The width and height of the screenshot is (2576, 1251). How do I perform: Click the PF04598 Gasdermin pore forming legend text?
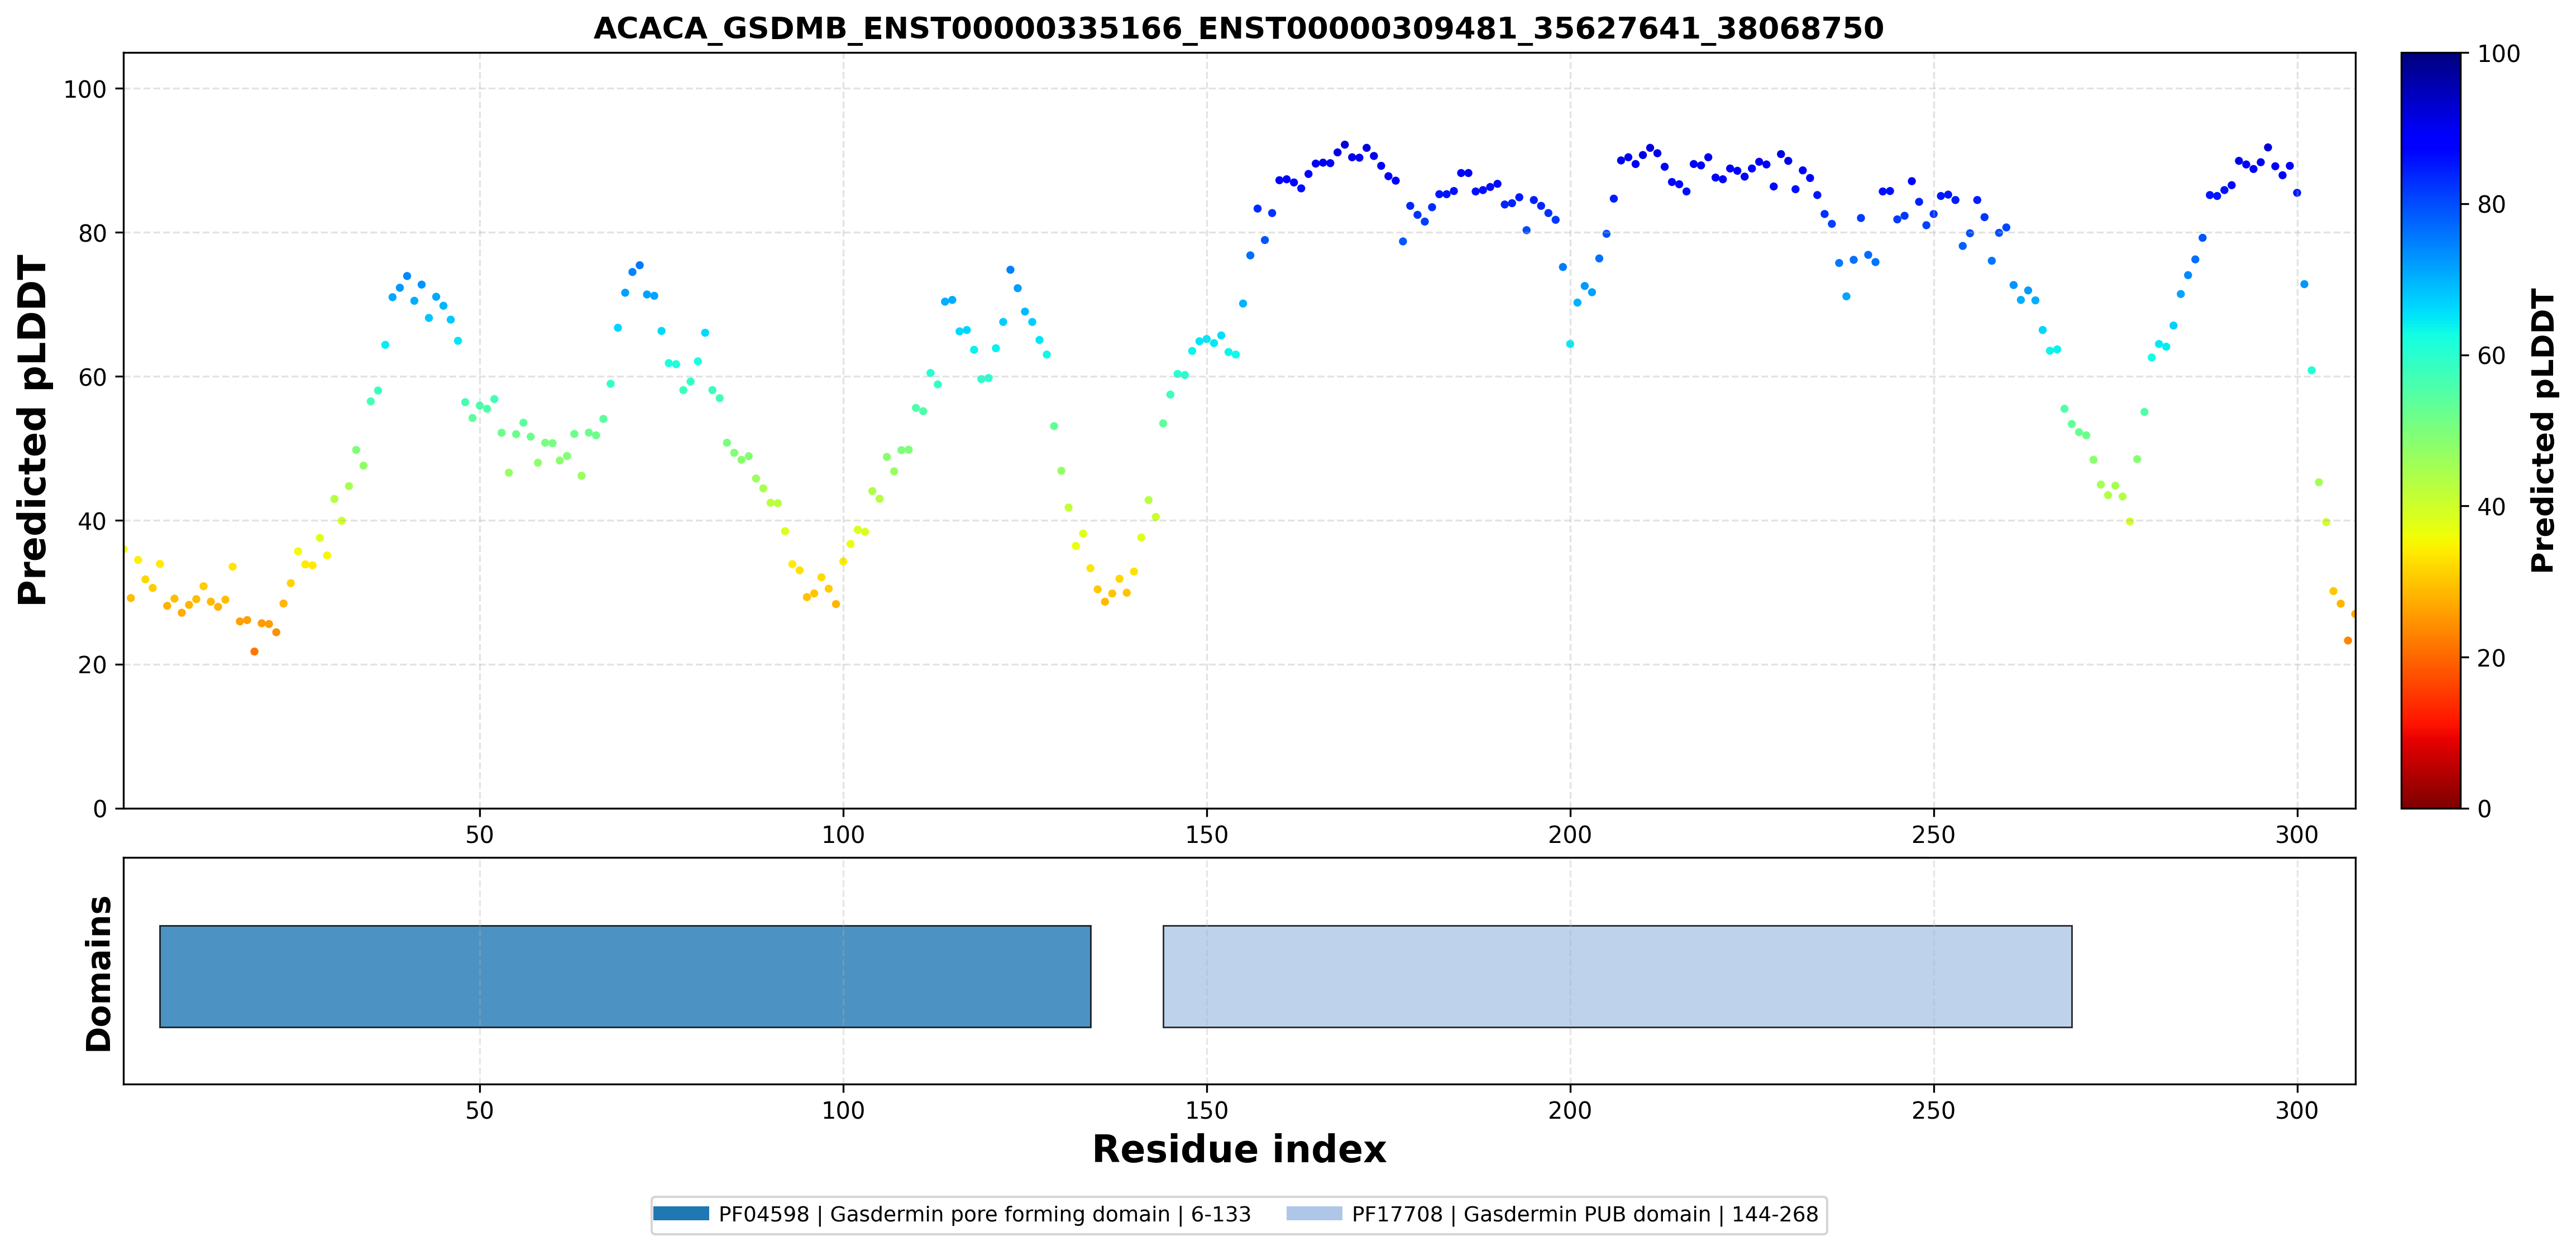[984, 1214]
